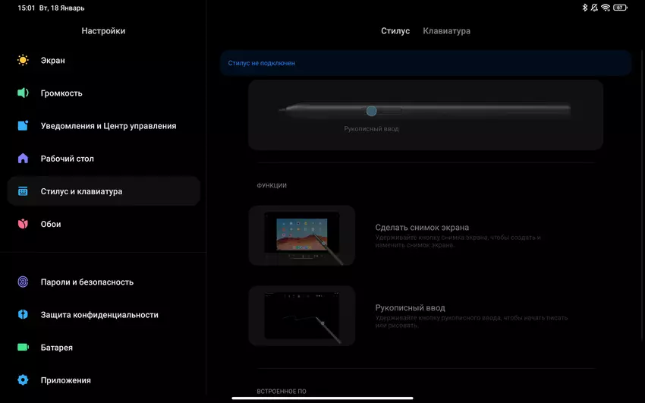The width and height of the screenshot is (645, 403).
Task: Click the handwriting function preview thumbnail
Action: 302,316
